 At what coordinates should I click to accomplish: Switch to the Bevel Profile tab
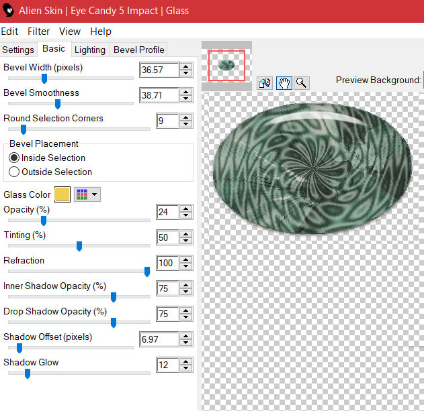click(x=138, y=50)
